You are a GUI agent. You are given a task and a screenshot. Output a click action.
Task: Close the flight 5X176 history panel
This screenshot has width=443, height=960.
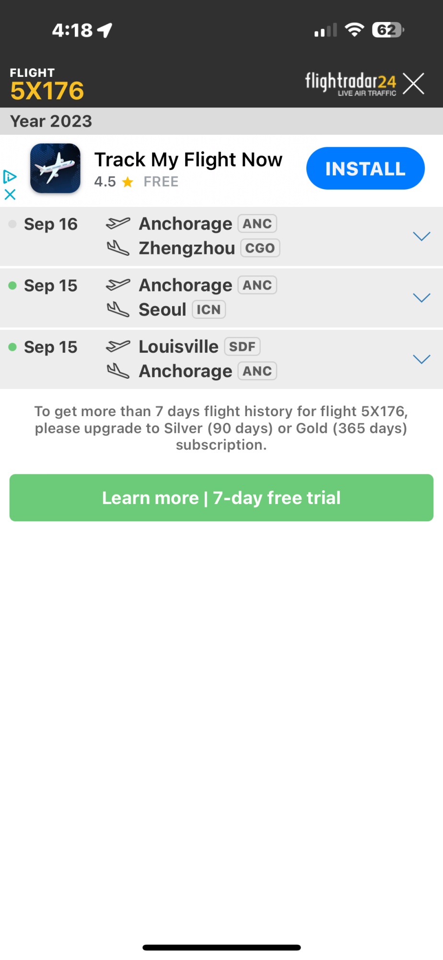413,84
